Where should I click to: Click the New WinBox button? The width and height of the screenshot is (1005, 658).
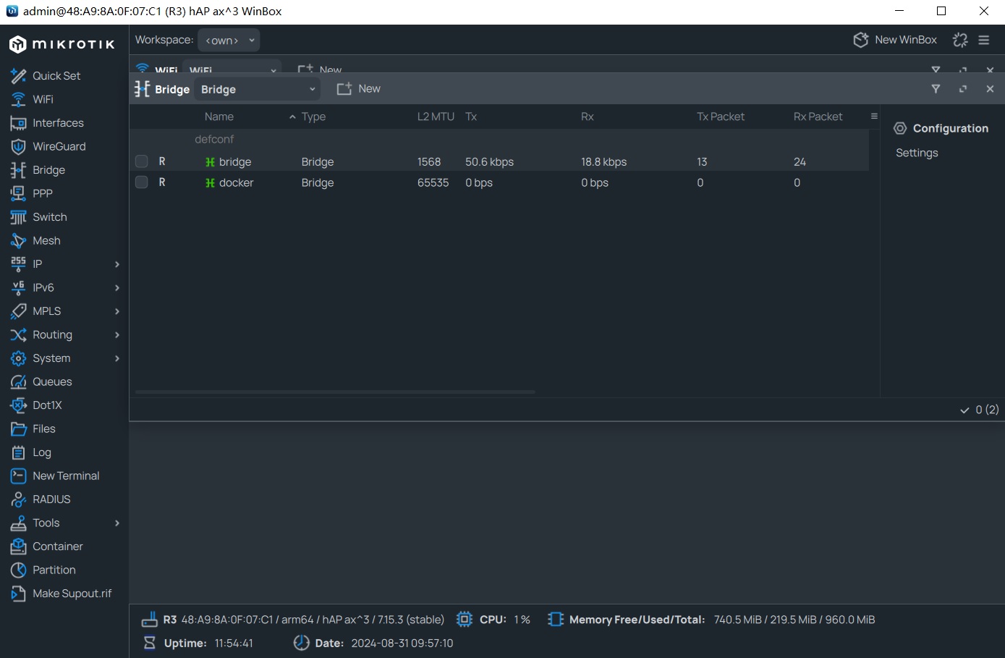coord(895,40)
